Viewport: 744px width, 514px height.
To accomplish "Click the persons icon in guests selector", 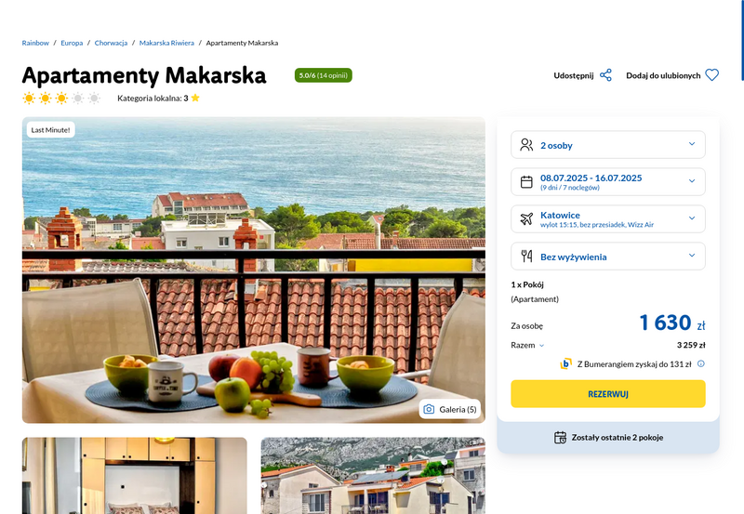I will [526, 145].
